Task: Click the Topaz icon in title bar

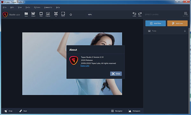Action: pyautogui.click(x=2, y=2)
